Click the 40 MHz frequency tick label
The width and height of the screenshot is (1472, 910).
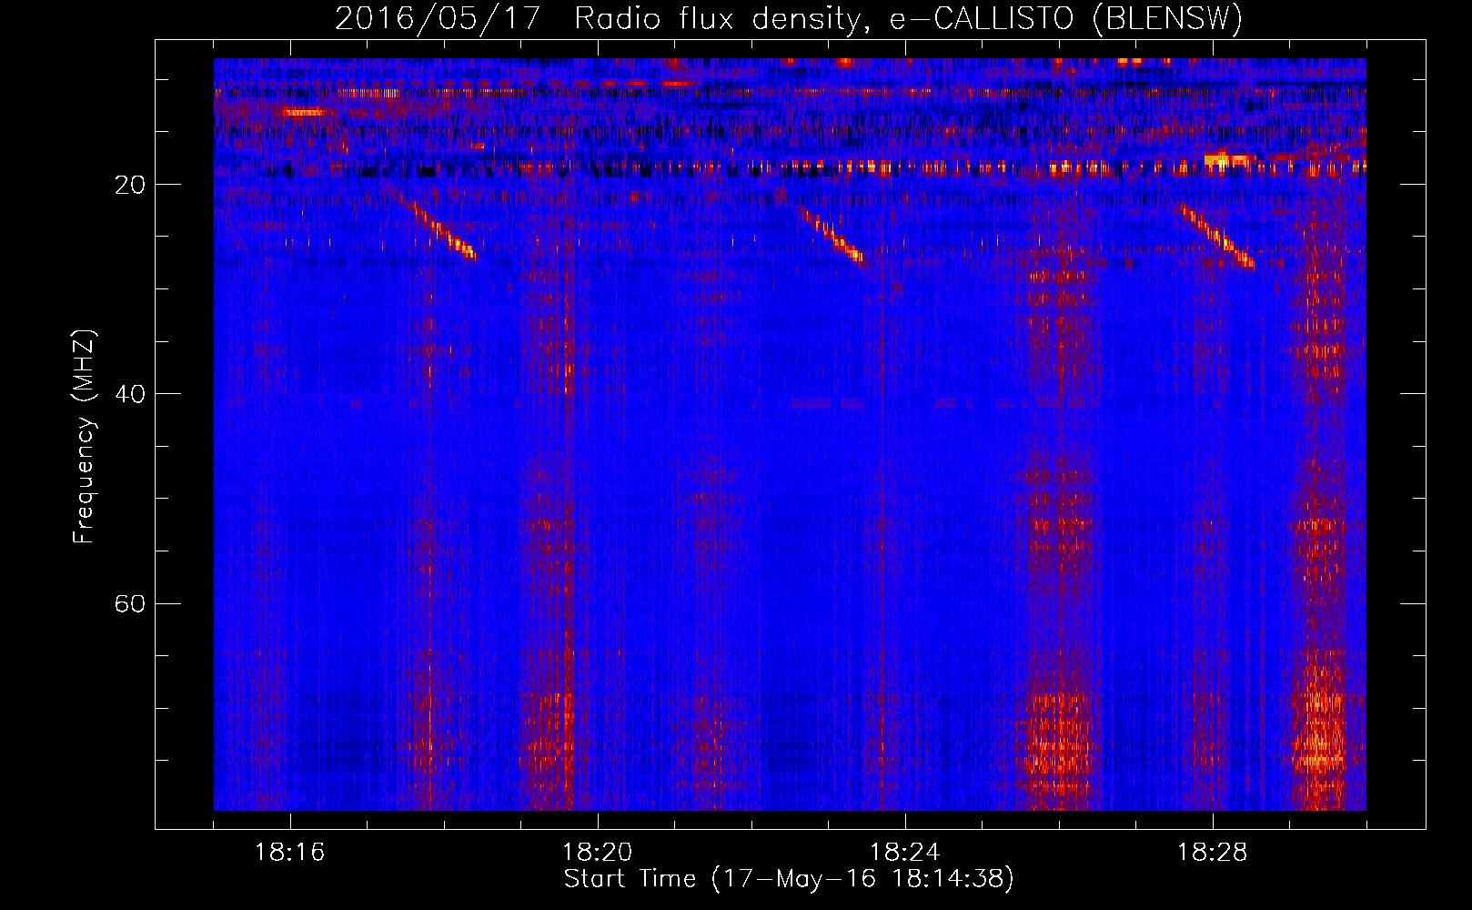pyautogui.click(x=130, y=394)
